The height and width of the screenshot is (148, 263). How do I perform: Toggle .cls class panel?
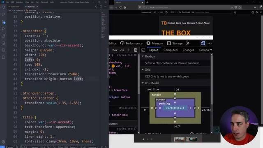[x=122, y=50]
